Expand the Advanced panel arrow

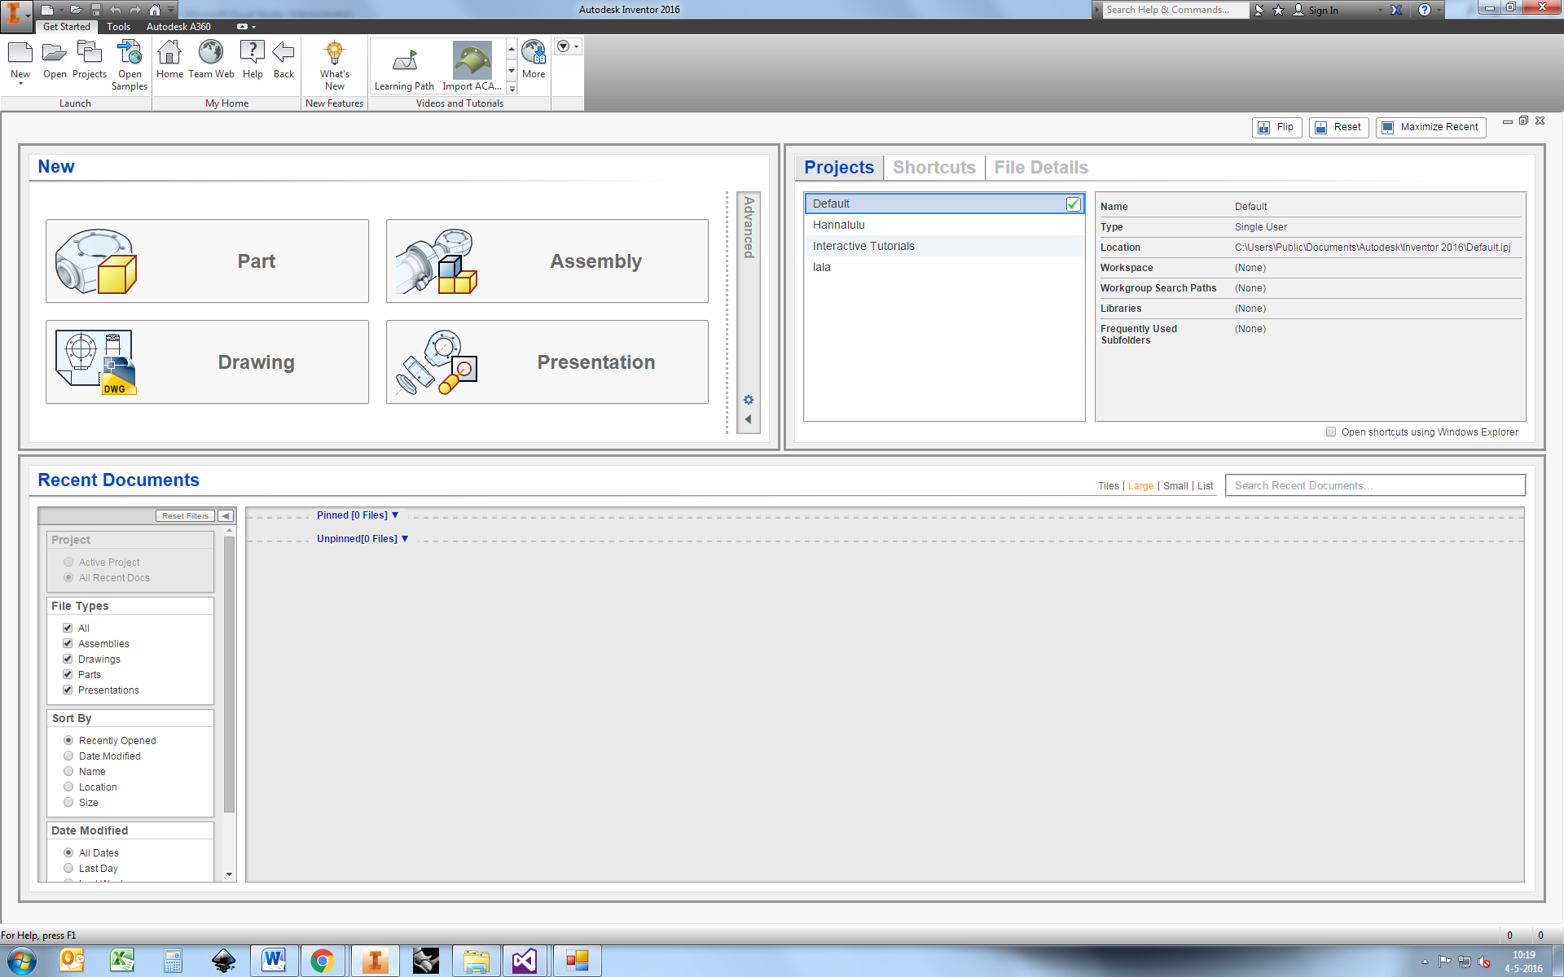(x=749, y=420)
